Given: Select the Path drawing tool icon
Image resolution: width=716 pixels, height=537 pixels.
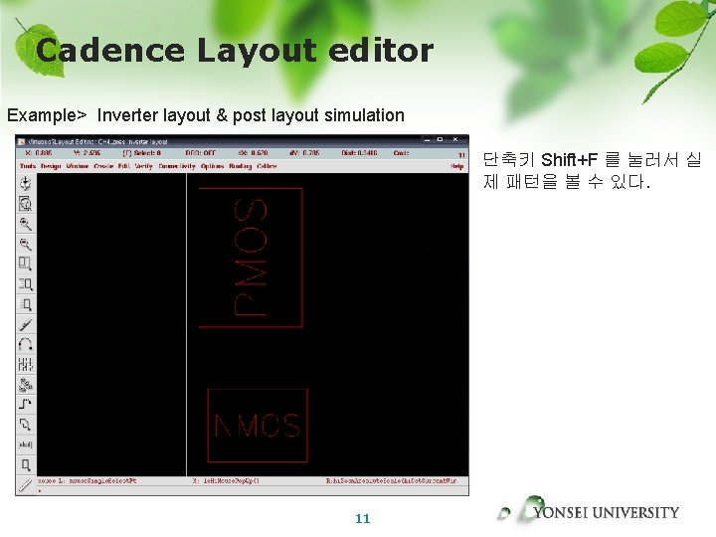Looking at the screenshot, I should (x=26, y=405).
